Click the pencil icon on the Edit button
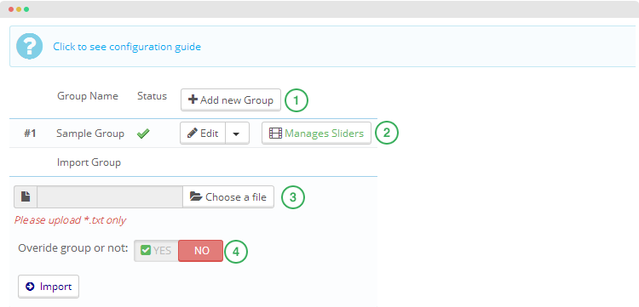 point(193,133)
